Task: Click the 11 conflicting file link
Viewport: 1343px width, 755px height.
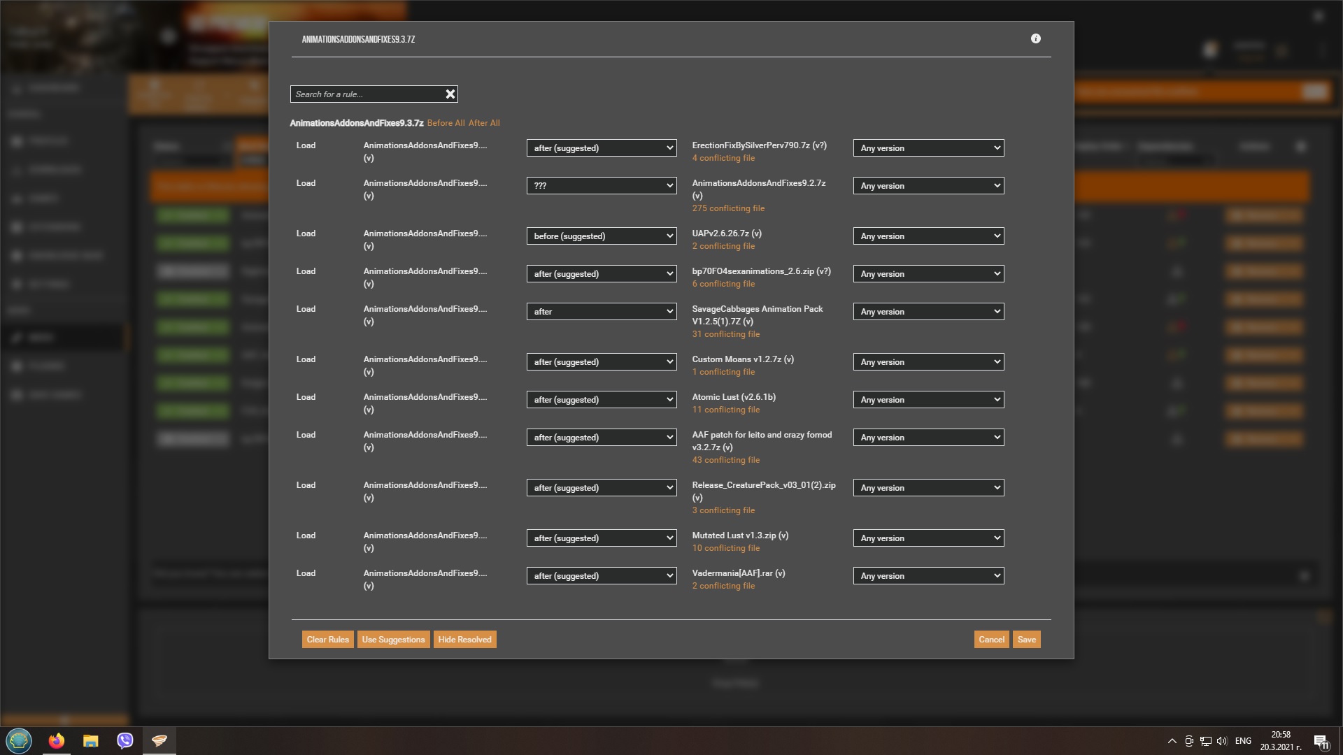Action: [725, 410]
